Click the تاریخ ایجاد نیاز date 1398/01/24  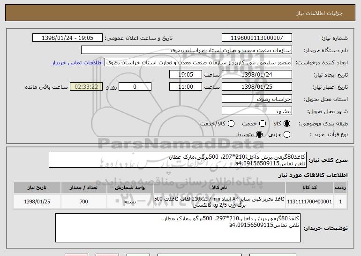[257, 75]
